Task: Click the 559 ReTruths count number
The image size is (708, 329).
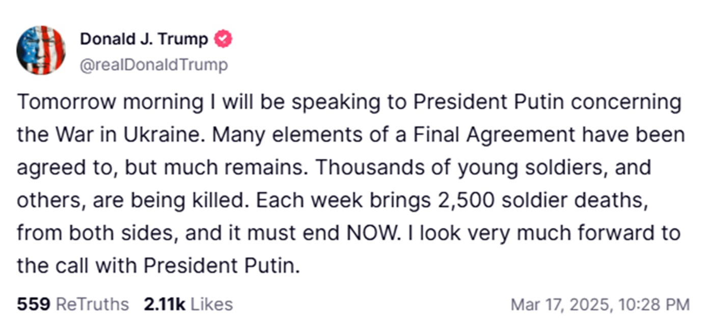Action: pos(34,304)
